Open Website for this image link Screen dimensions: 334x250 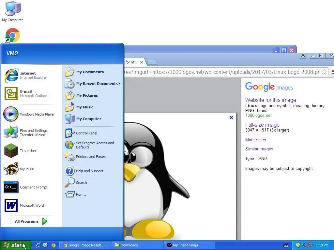pyautogui.click(x=270, y=100)
